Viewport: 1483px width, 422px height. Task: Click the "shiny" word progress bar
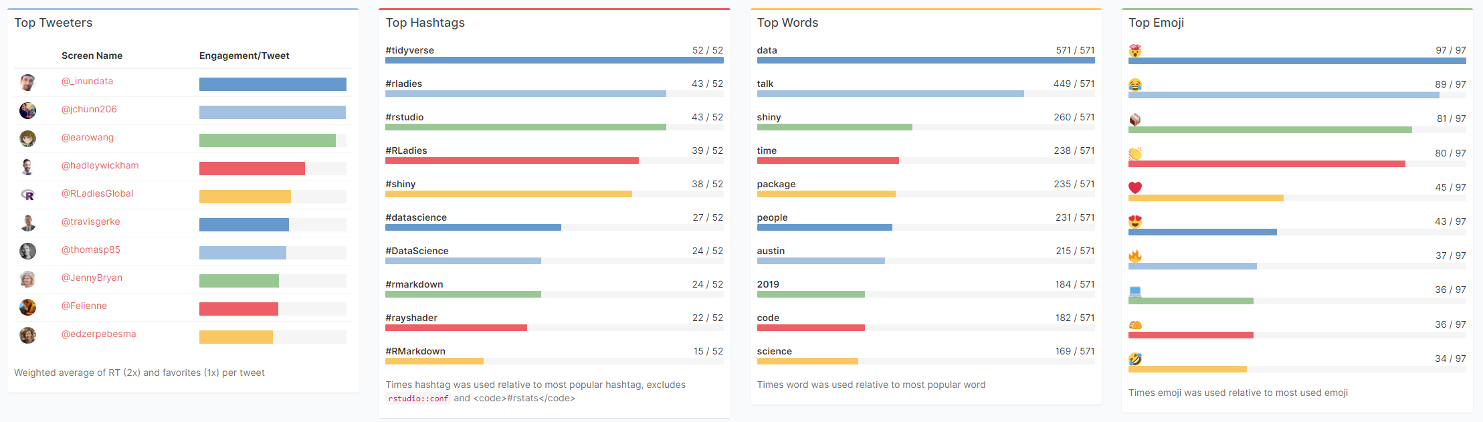(925, 127)
